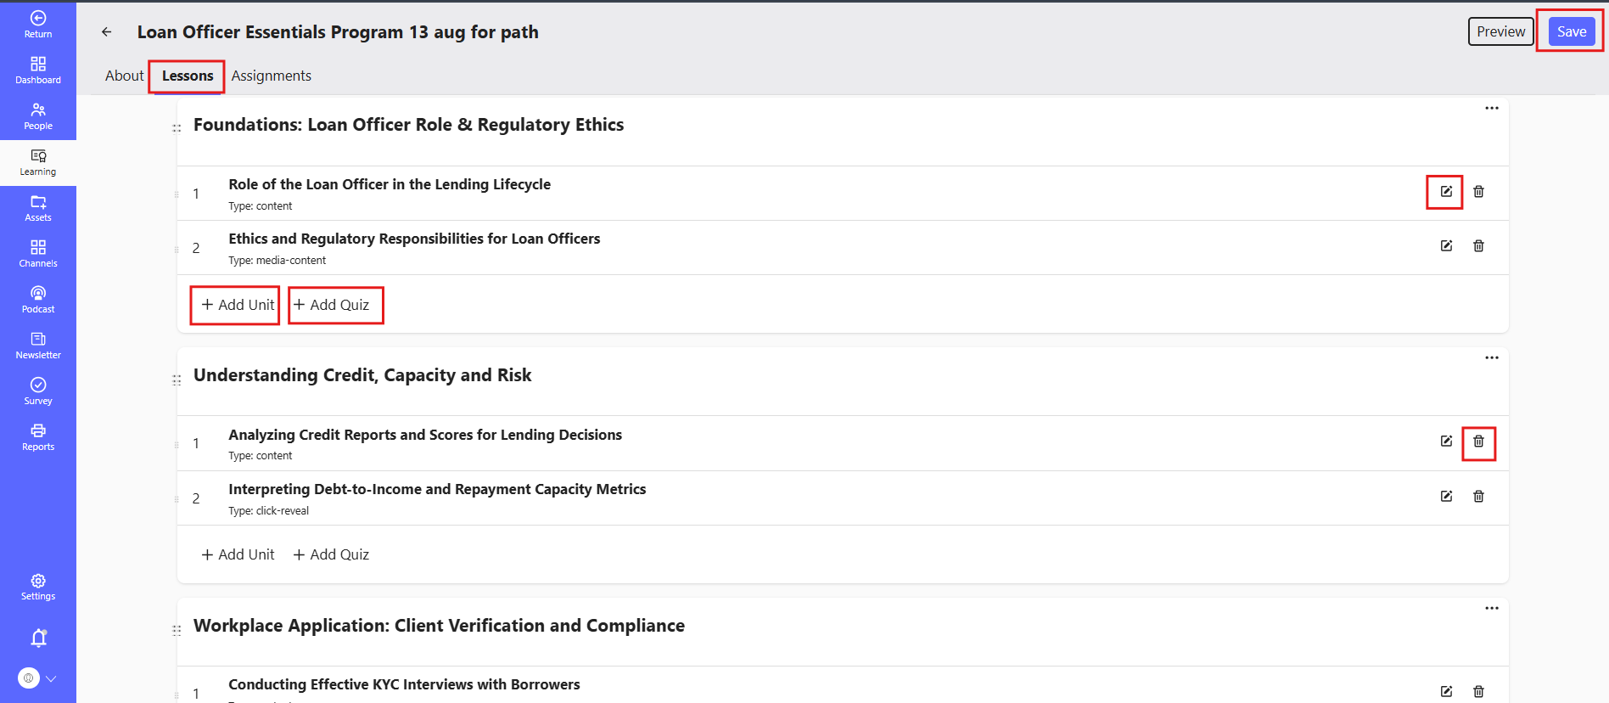Open Settings from the sidebar
Image resolution: width=1609 pixels, height=703 pixels.
pyautogui.click(x=38, y=587)
